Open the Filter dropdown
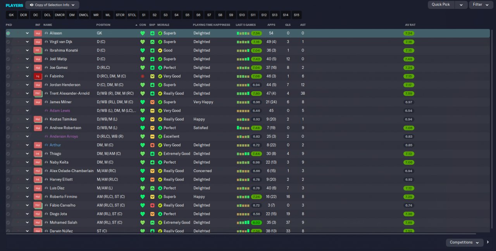Screen dimensions: 496x251 481,5
